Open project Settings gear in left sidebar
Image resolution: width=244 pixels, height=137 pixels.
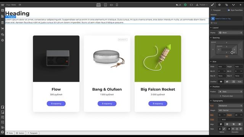tap(3, 40)
